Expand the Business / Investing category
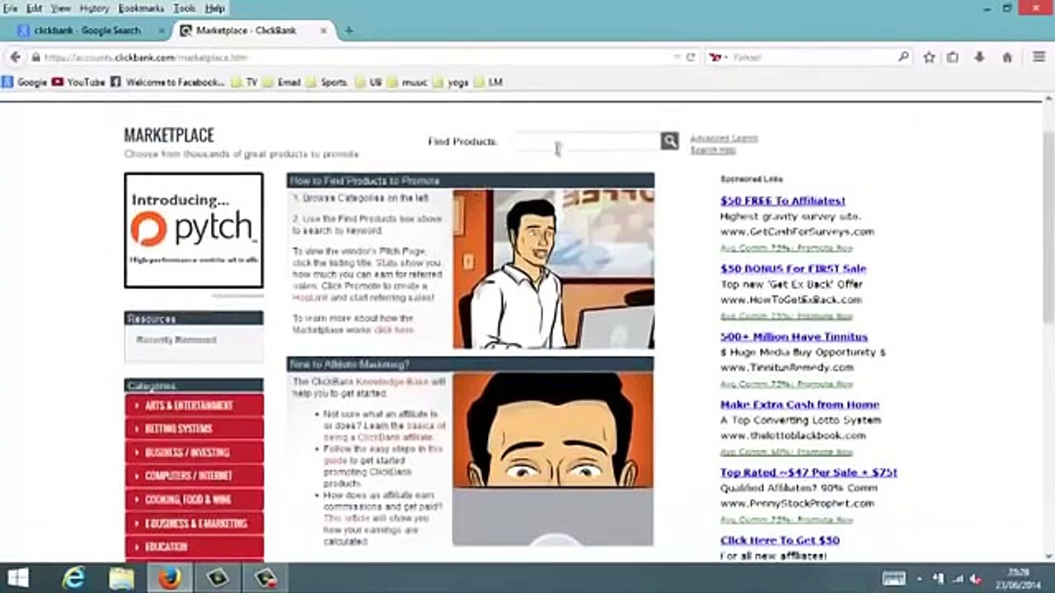The image size is (1055, 593). [x=194, y=452]
